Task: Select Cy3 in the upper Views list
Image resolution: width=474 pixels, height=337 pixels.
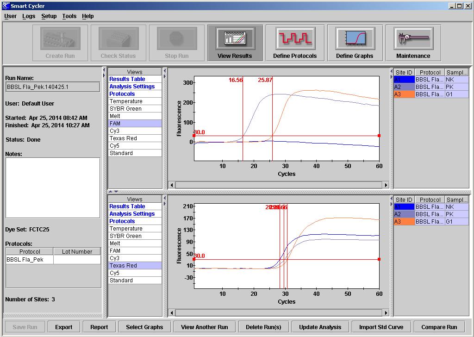Action: pyautogui.click(x=135, y=131)
